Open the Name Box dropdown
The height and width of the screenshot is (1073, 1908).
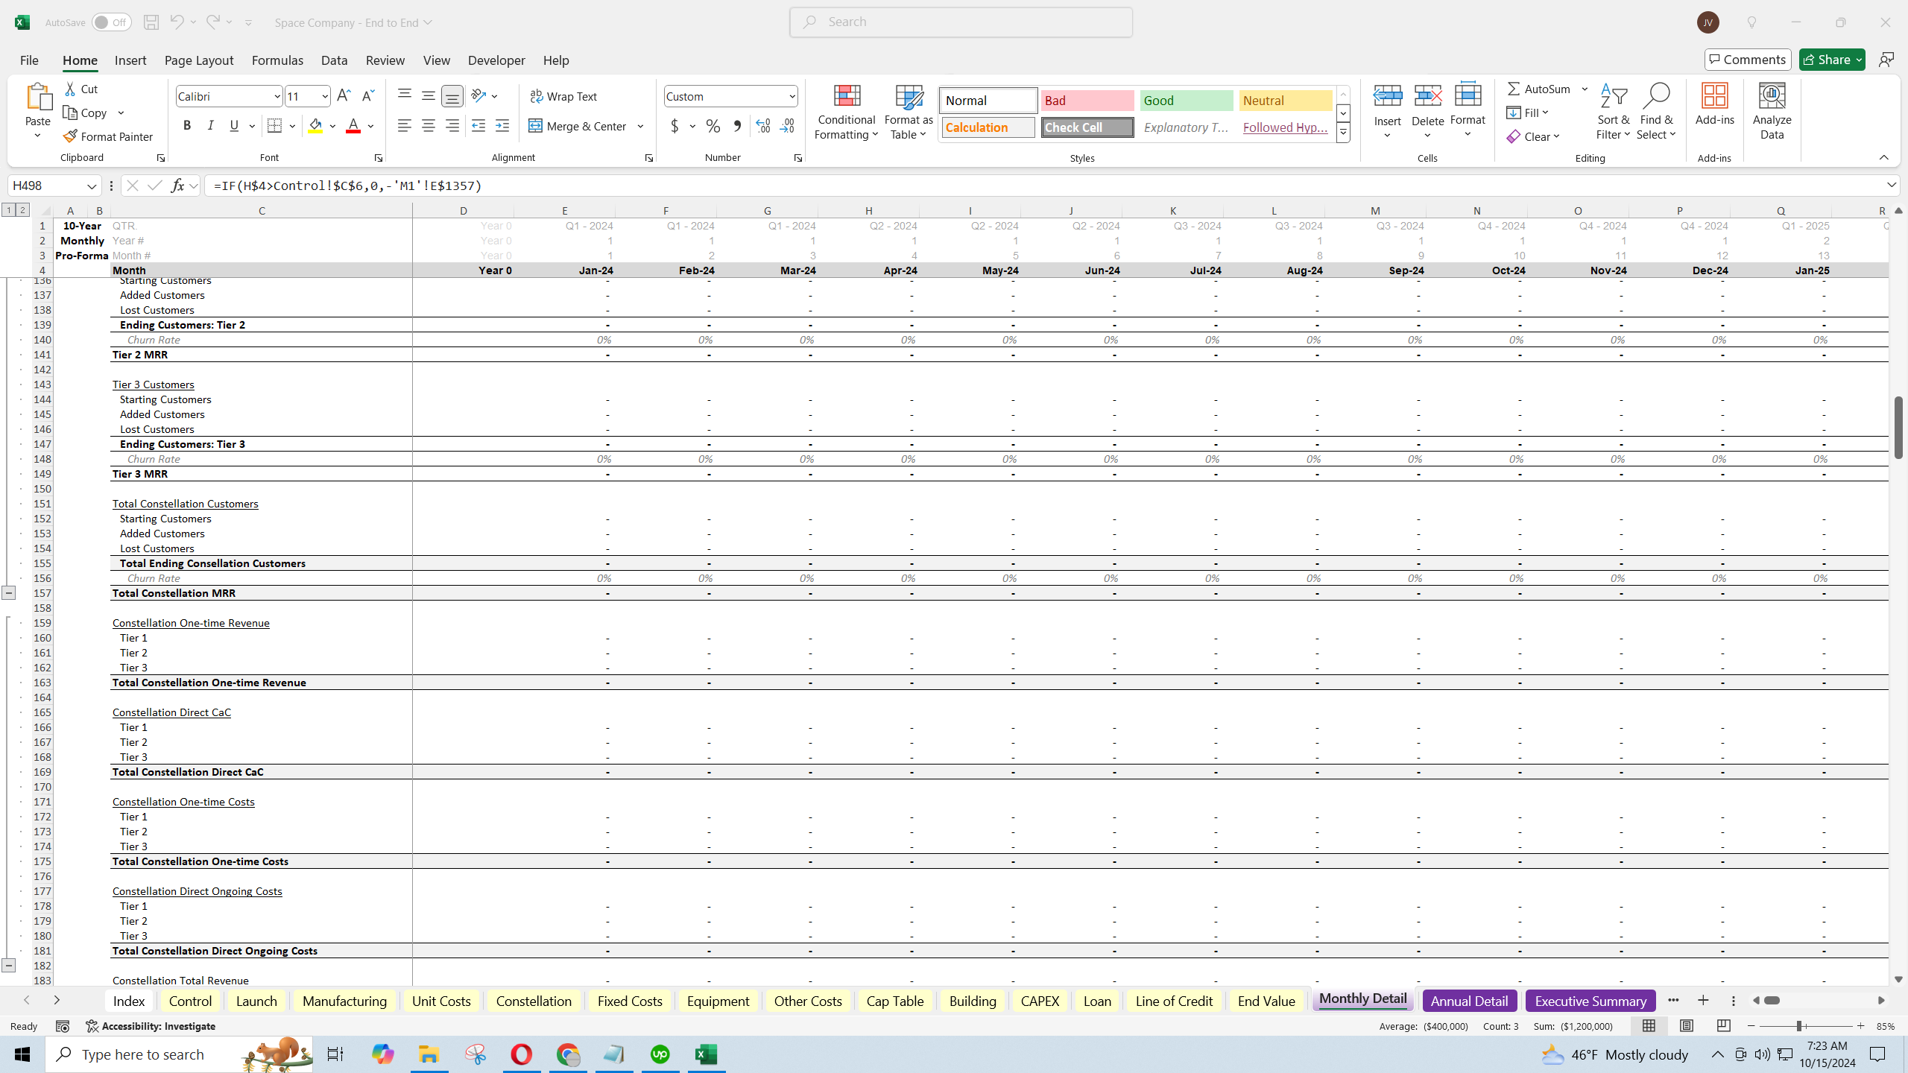[91, 186]
